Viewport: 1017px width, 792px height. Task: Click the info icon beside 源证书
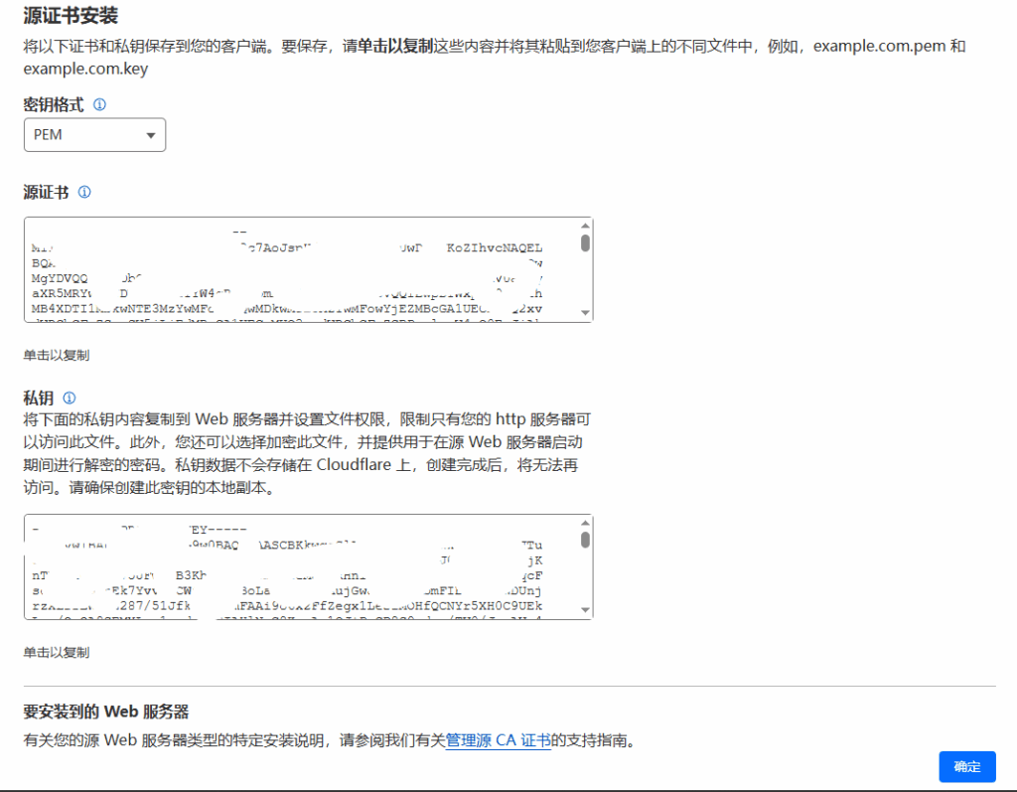[x=84, y=192]
